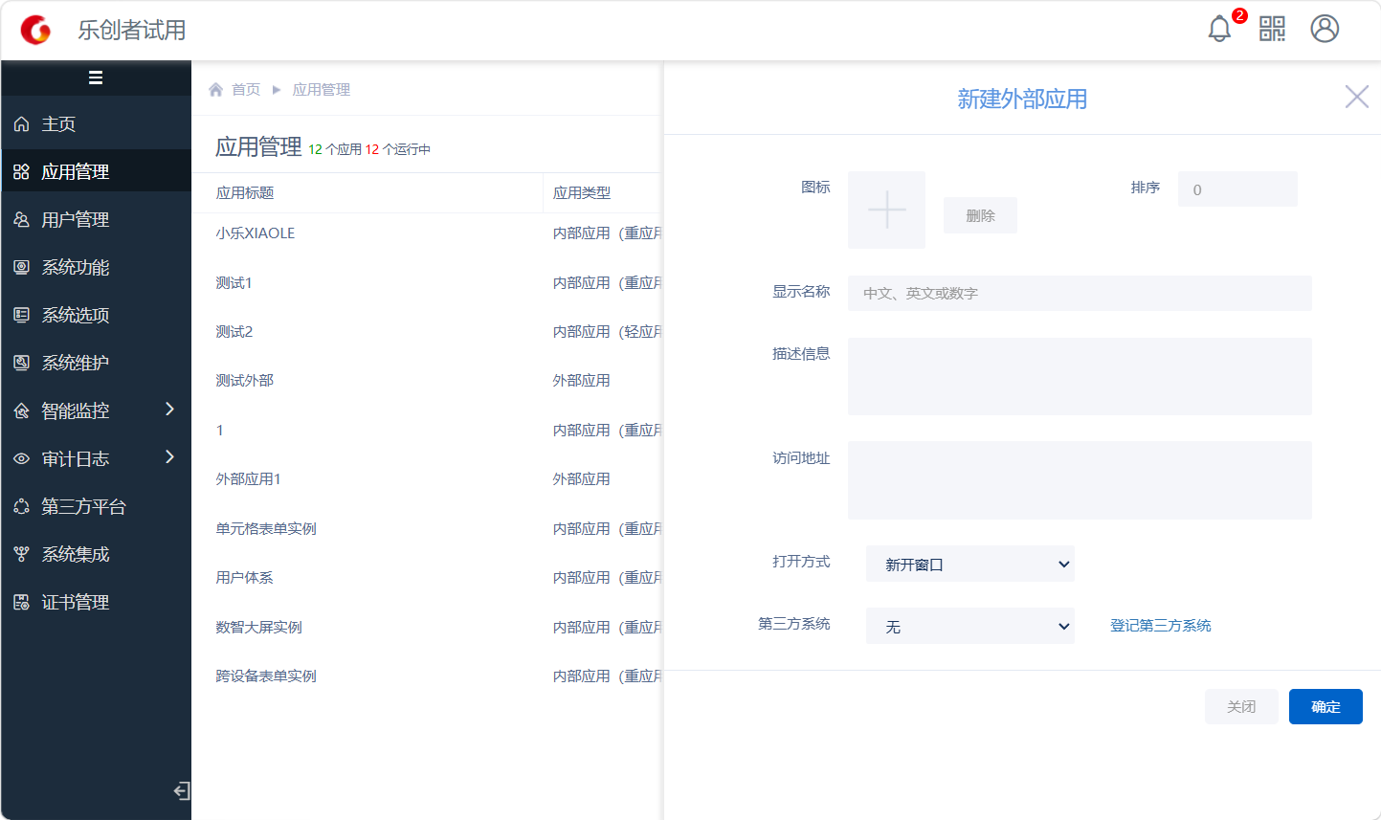The height and width of the screenshot is (820, 1381).
Task: Click the icon beside 第三方平台
Action: point(21,507)
